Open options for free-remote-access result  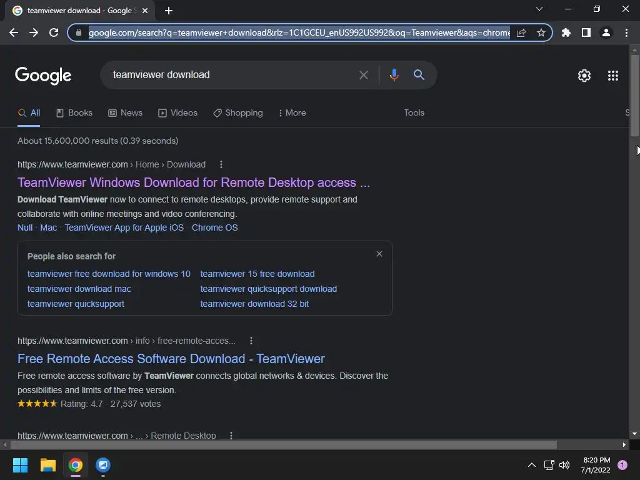point(251,341)
